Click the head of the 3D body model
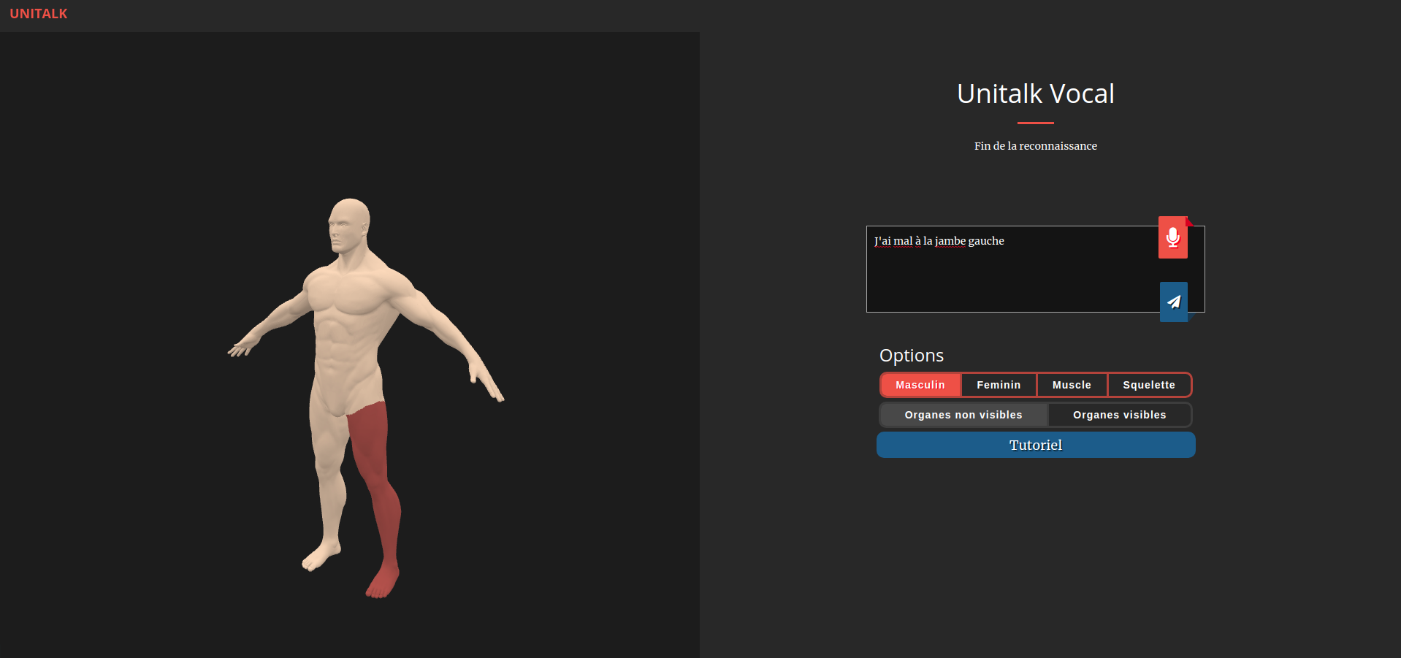Screen dimensions: 1401x658 click(x=349, y=223)
